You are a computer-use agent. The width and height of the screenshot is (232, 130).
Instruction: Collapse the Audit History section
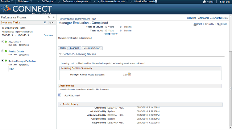click(x=61, y=104)
